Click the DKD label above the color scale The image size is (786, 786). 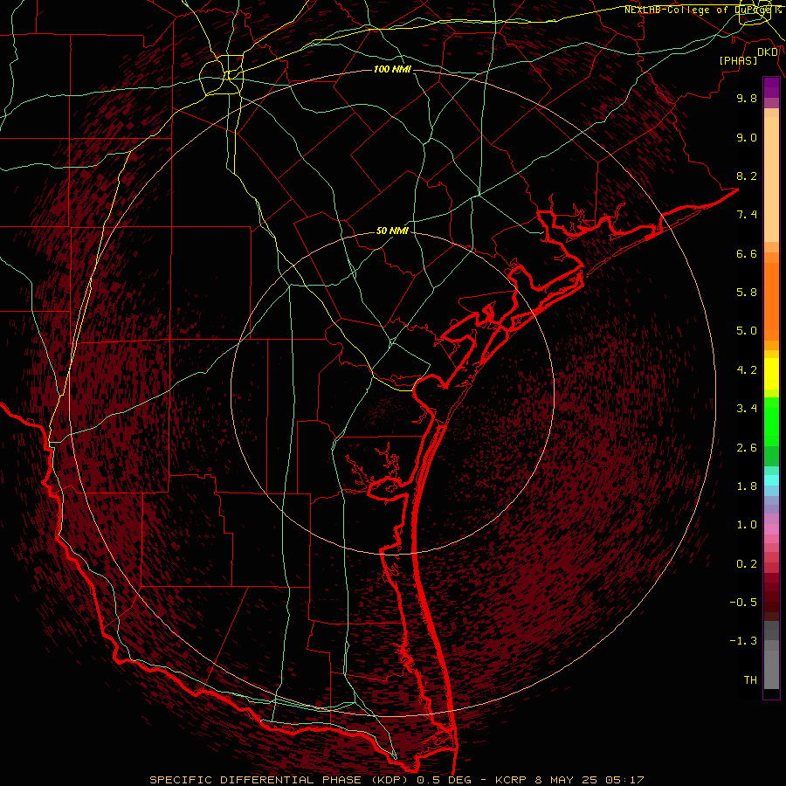click(x=768, y=52)
